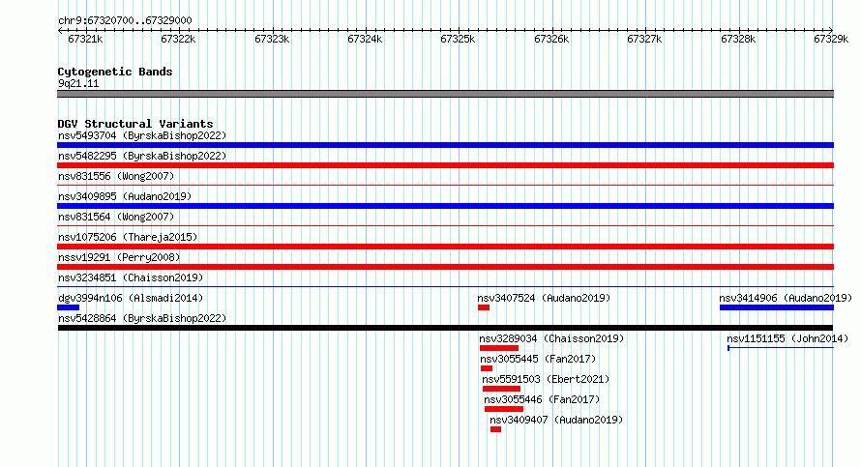
Task: Open nsv831564 (Wong2007) variant details
Action: (116, 217)
